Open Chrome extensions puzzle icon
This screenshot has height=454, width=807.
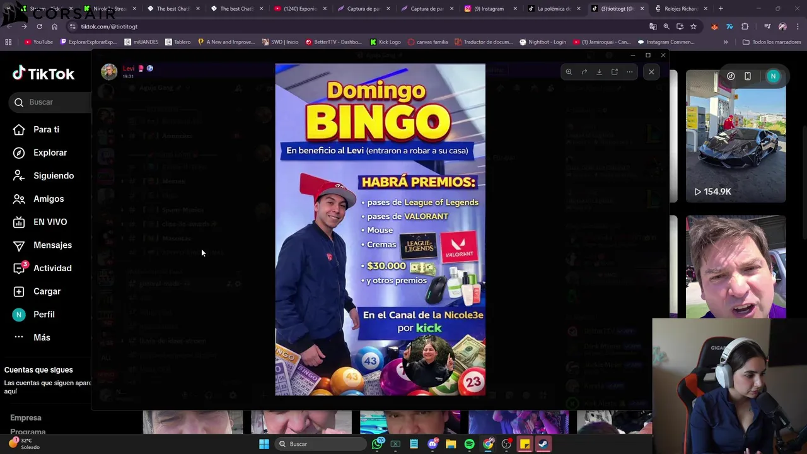pos(745,26)
